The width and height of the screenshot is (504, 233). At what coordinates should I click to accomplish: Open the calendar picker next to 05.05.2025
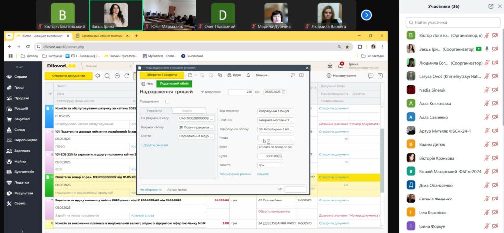tap(283, 92)
